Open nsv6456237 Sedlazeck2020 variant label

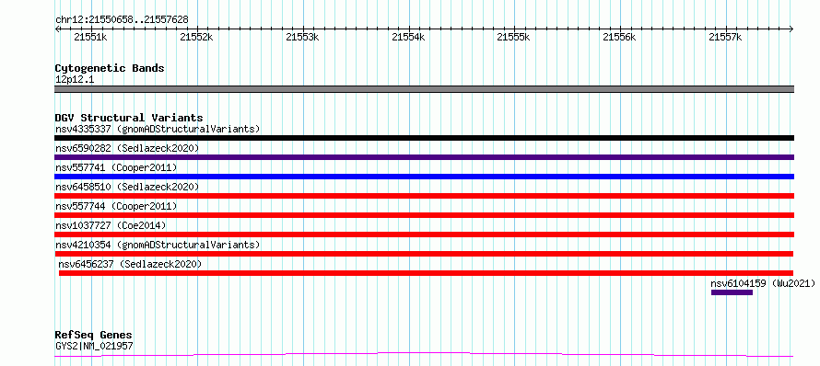(x=130, y=264)
